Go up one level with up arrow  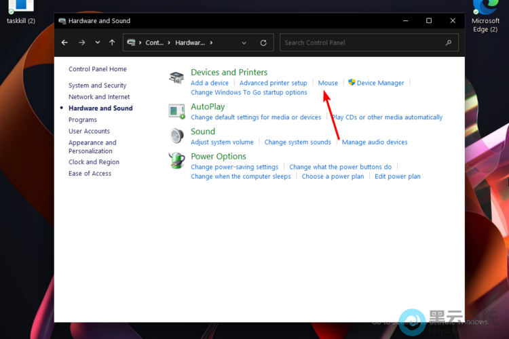click(112, 43)
